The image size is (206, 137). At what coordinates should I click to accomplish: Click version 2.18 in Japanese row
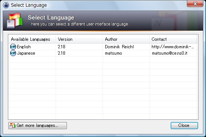(62, 53)
